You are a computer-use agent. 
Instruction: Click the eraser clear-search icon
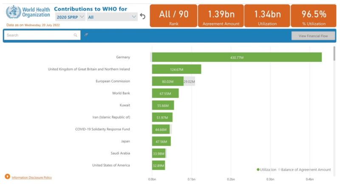point(86,35)
